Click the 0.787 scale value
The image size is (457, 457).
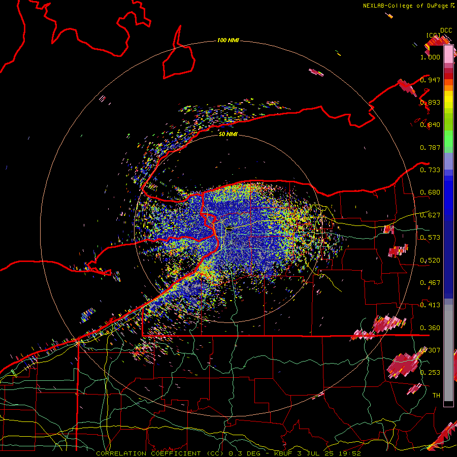point(430,147)
